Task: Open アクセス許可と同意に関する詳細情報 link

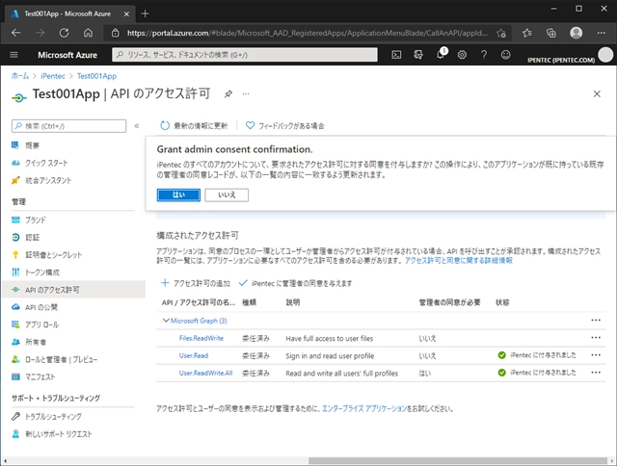Action: 459,260
